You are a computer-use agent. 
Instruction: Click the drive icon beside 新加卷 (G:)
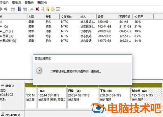(x=1, y=41)
